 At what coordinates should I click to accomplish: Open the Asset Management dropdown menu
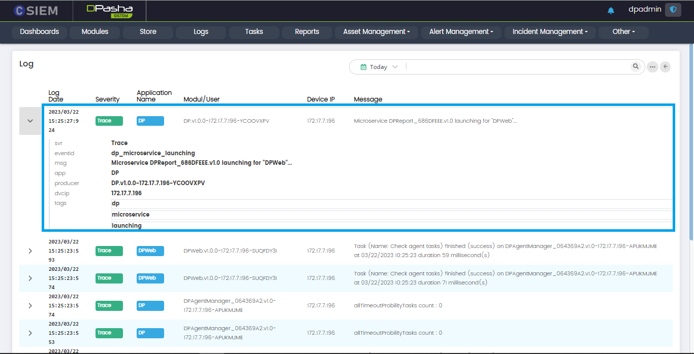pyautogui.click(x=376, y=31)
